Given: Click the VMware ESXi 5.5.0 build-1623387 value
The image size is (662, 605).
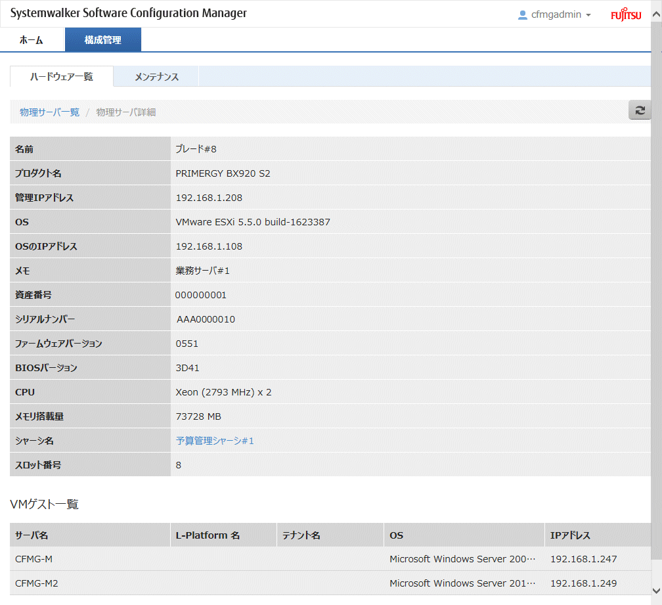Looking at the screenshot, I should [253, 222].
